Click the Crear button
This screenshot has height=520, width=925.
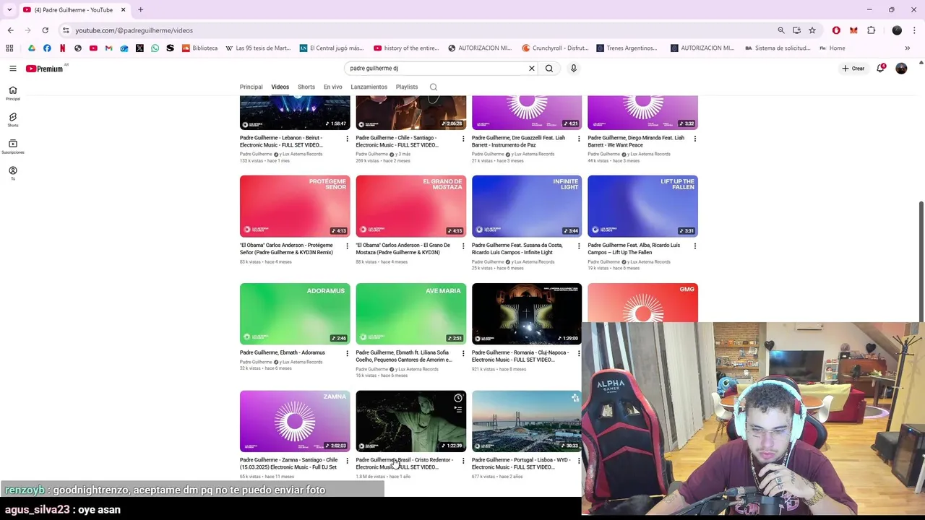(853, 69)
